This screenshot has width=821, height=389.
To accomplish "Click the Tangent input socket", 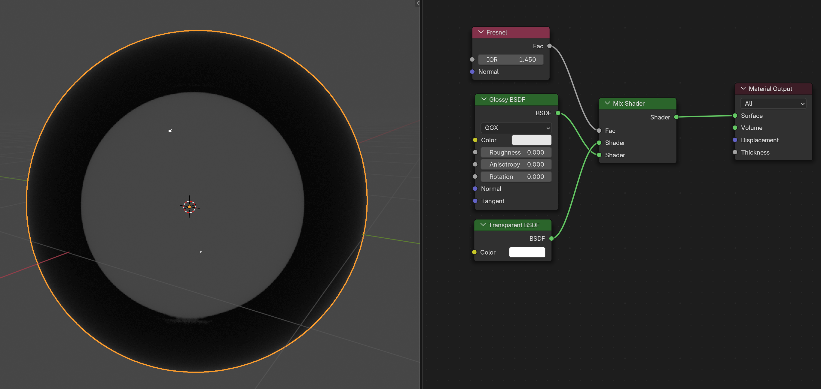I will pos(475,201).
